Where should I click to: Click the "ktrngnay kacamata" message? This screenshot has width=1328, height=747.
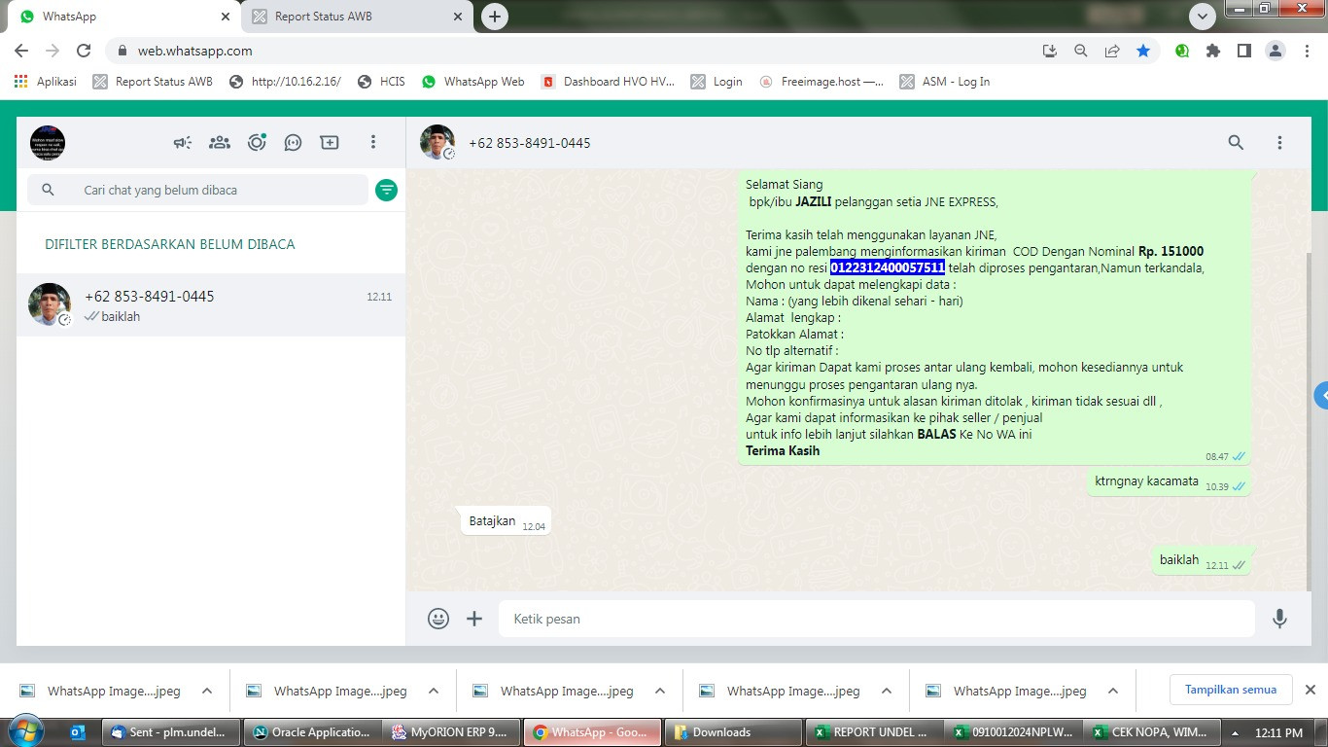point(1169,481)
